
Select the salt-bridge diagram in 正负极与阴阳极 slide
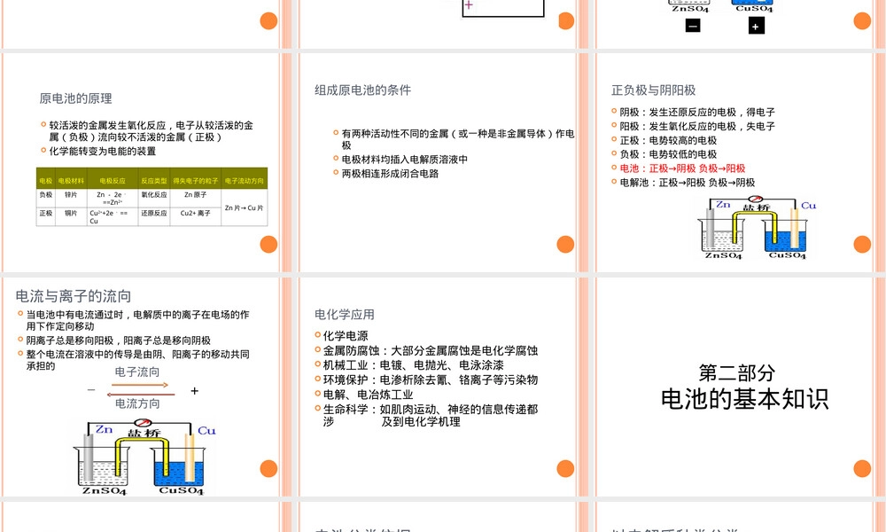tap(756, 227)
